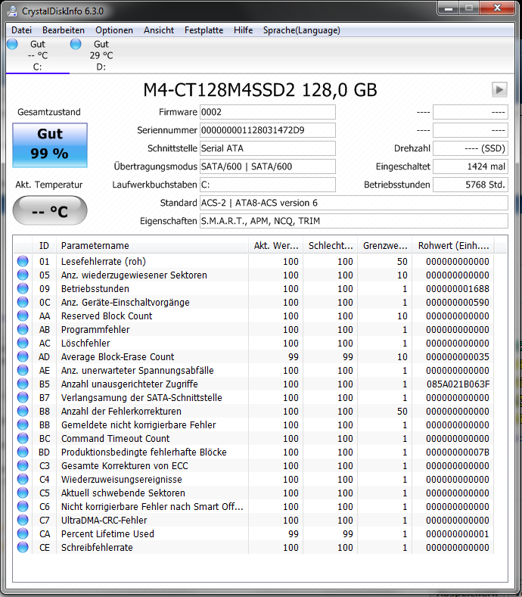Open the Festplatte menu
The width and height of the screenshot is (522, 597).
(204, 30)
